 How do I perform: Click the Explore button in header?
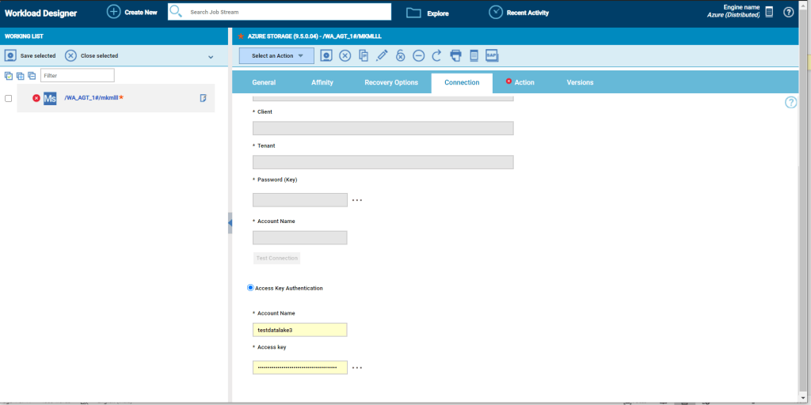pos(428,13)
